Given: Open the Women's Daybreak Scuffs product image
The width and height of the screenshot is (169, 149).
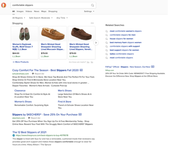Looking at the screenshot, I should [25, 34].
